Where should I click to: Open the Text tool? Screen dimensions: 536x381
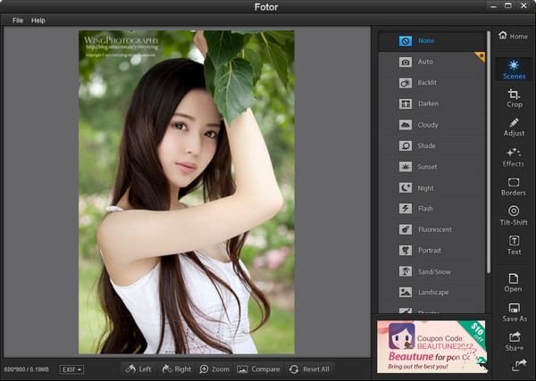[x=515, y=245]
